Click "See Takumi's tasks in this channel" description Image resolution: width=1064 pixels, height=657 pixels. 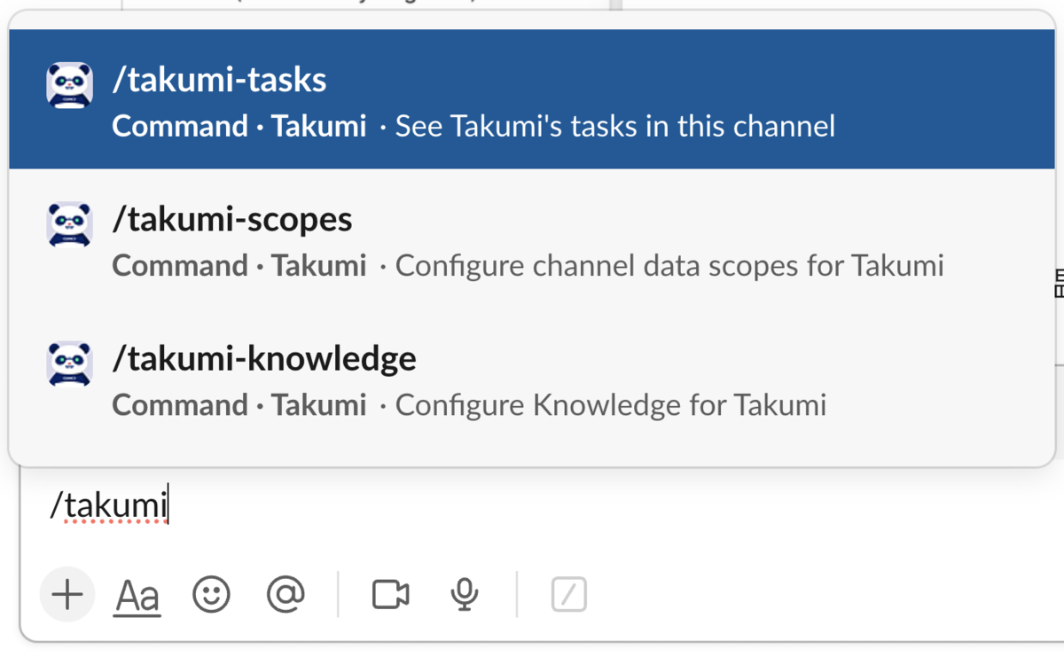[614, 126]
